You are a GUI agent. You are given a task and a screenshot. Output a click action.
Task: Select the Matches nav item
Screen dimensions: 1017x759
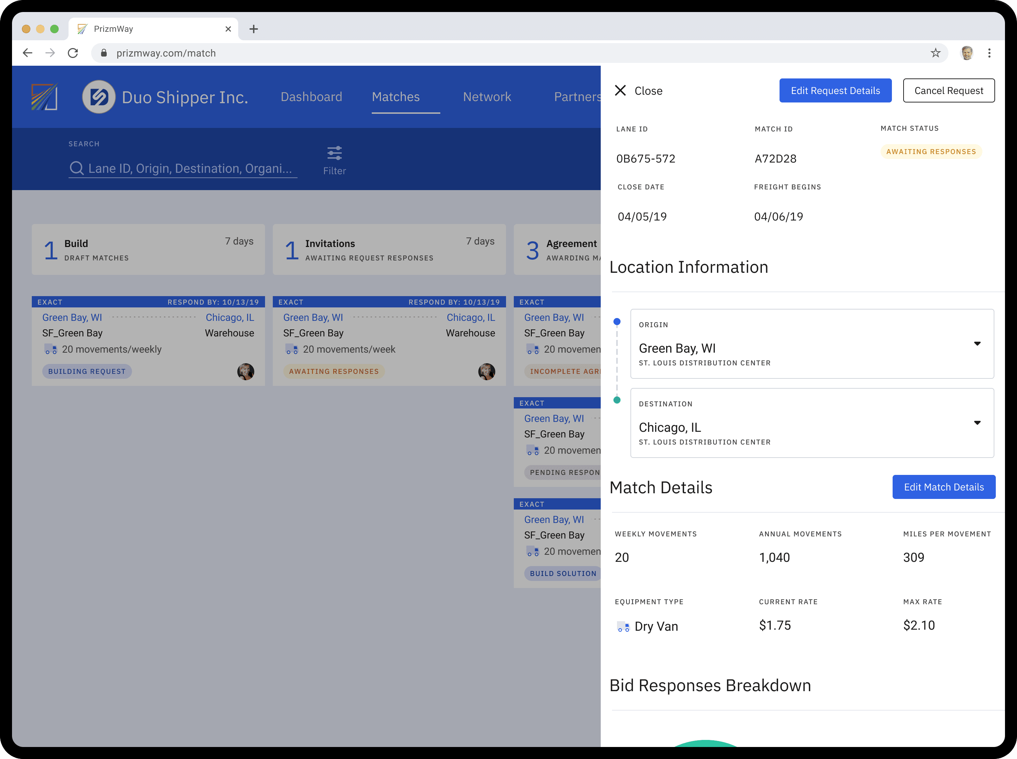[x=396, y=96]
